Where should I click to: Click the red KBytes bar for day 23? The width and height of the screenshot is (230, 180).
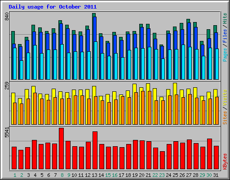click(162, 160)
